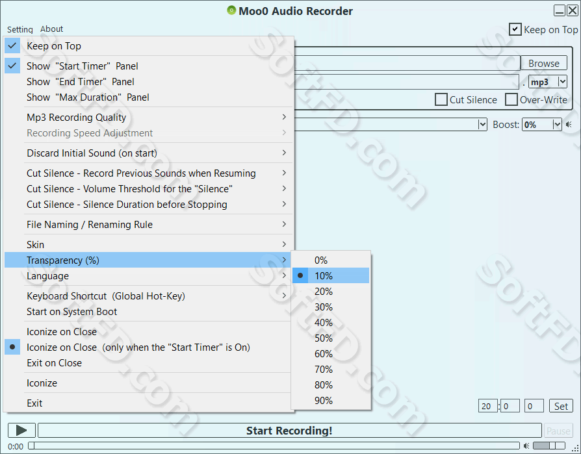Image resolution: width=581 pixels, height=454 pixels.
Task: Open the Skin submenu
Action: tap(149, 244)
